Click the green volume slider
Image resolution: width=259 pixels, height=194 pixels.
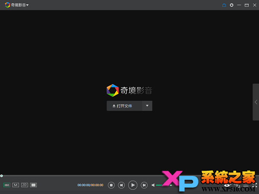[x=164, y=185]
